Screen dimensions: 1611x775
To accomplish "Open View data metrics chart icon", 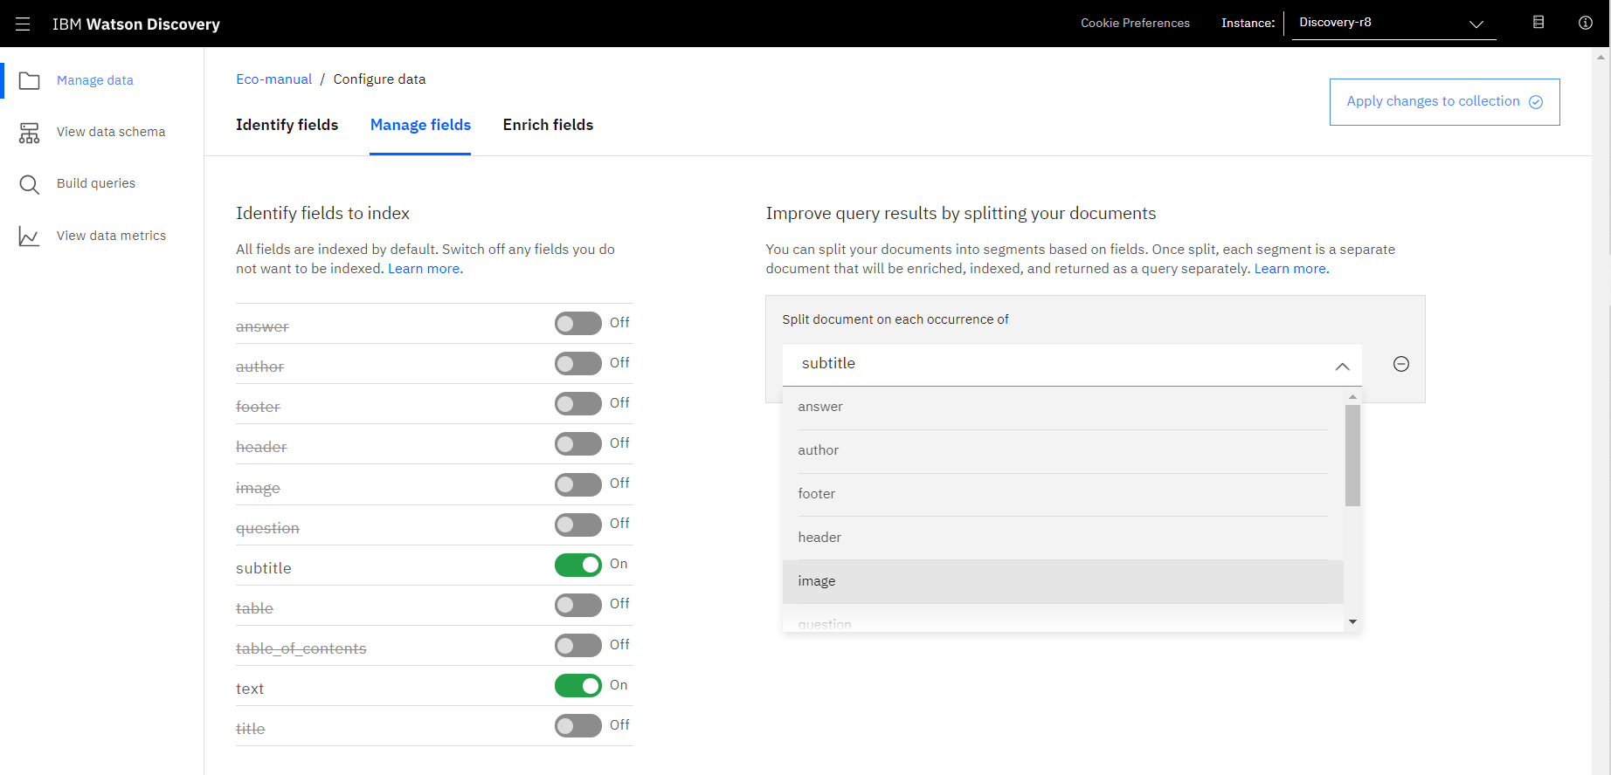I will [30, 237].
